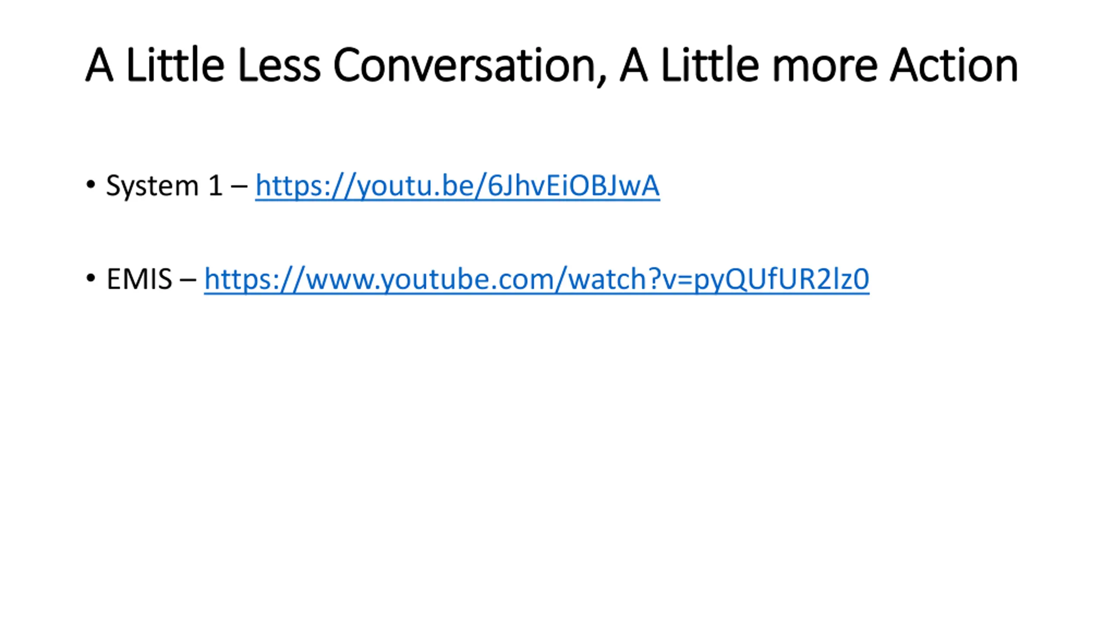Click the dash after "EMIS"
Screen dimensions: 1116x628
[x=188, y=280]
